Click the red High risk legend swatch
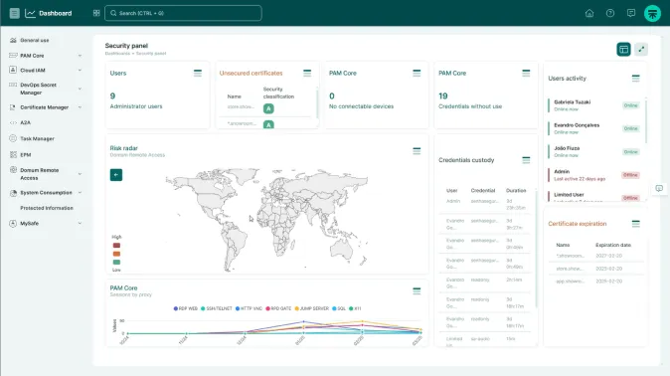 116,246
